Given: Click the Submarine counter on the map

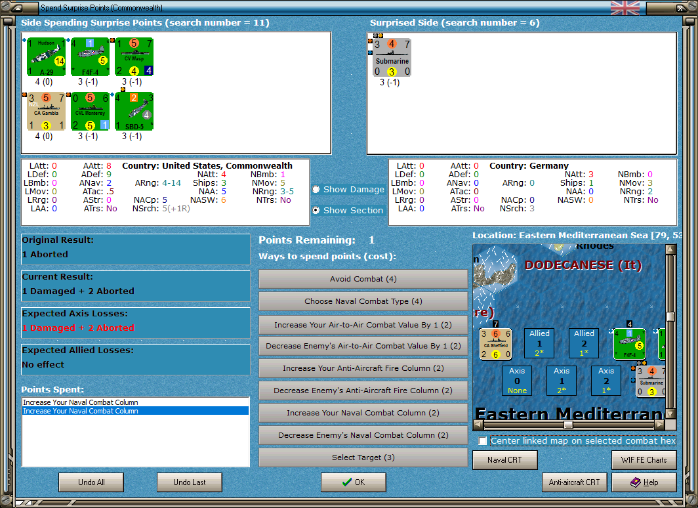Looking at the screenshot, I should click(x=651, y=381).
